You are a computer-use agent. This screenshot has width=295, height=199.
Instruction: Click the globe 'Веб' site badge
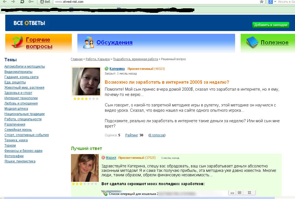tap(45, 2)
